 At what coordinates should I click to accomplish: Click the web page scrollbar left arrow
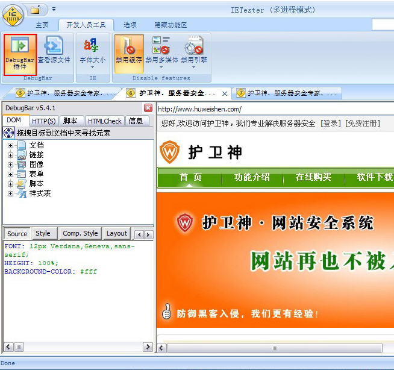pos(161,348)
